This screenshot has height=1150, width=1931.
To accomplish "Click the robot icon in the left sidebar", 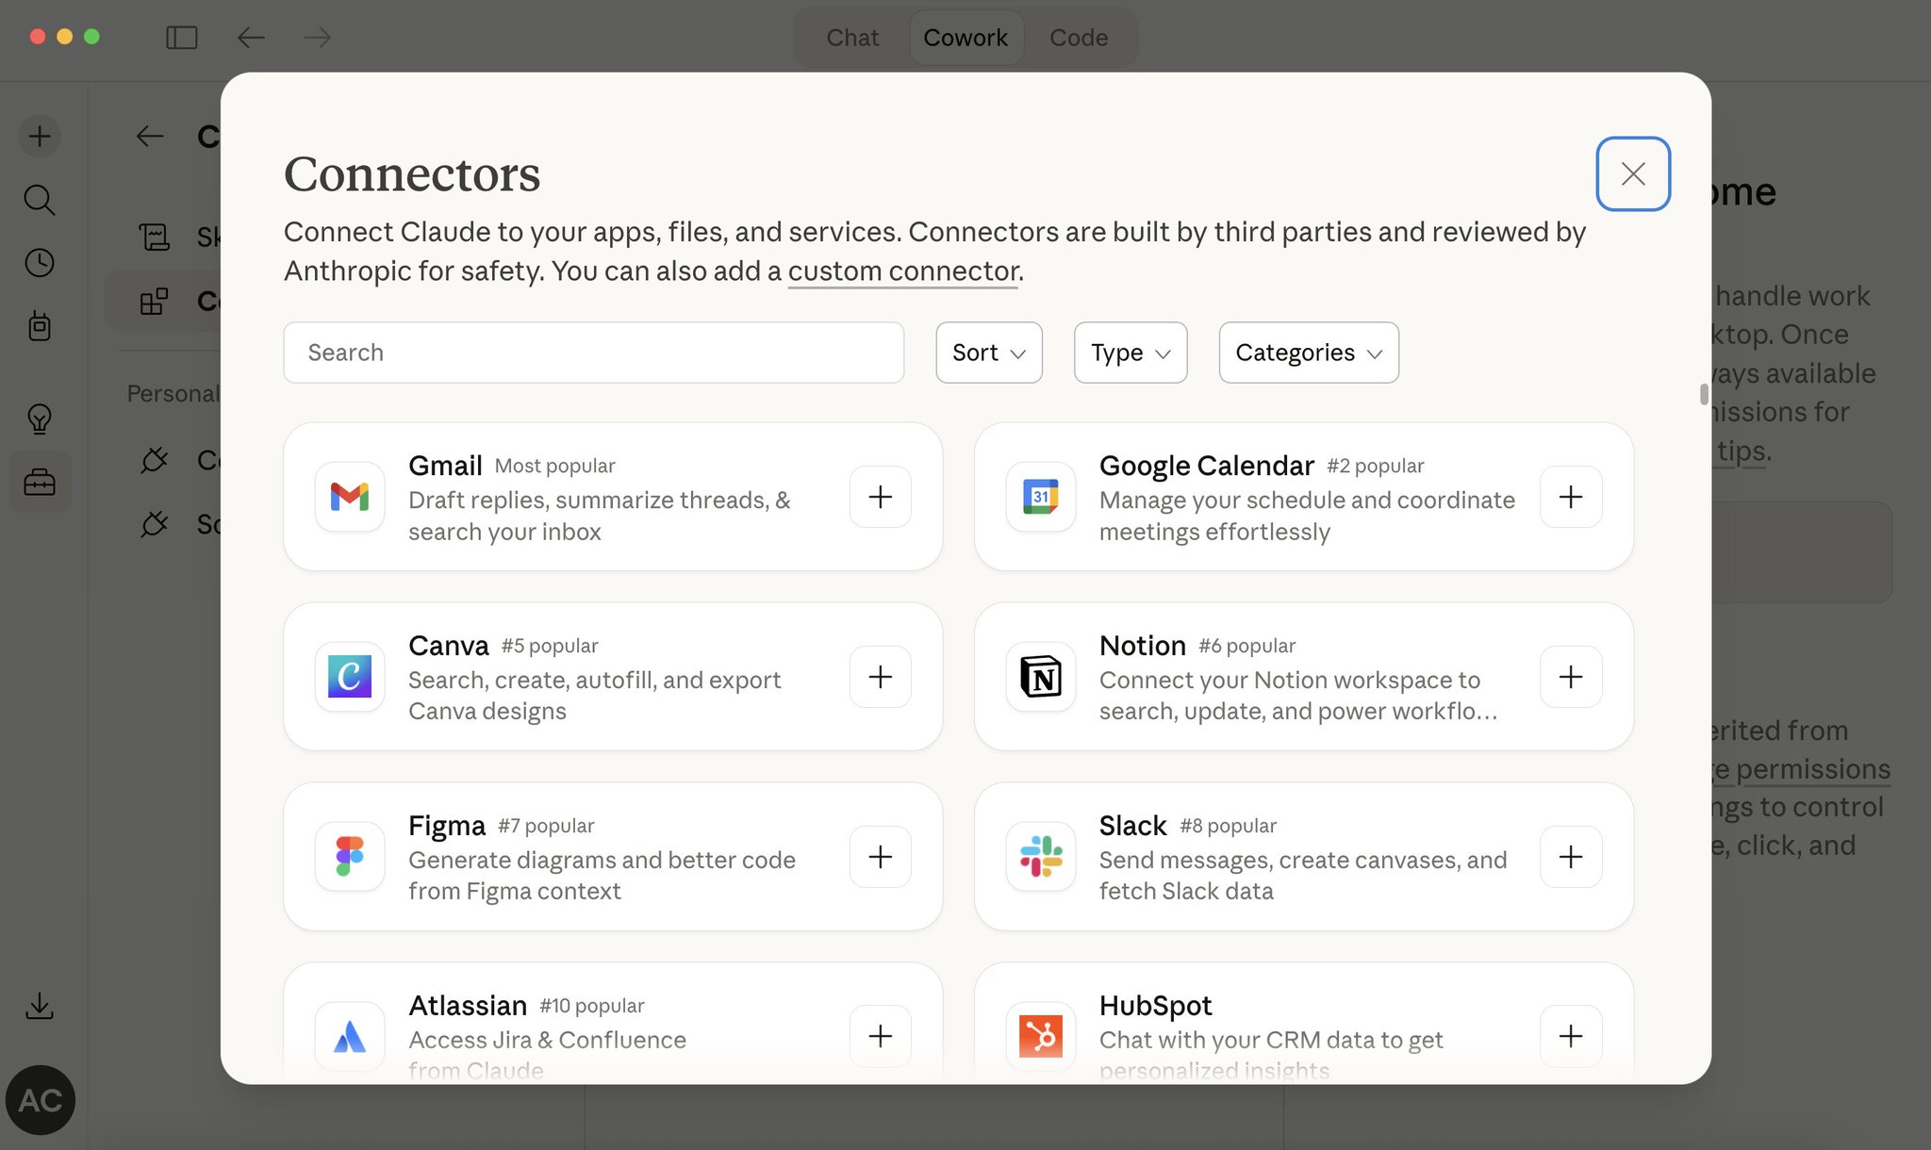I will tap(40, 326).
